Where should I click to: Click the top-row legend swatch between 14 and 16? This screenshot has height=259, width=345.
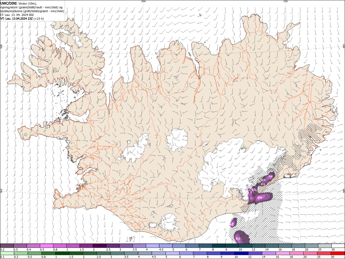(x=272, y=246)
